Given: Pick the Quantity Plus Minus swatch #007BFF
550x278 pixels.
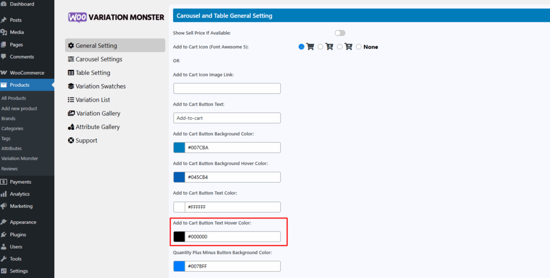Looking at the screenshot, I should 179,266.
